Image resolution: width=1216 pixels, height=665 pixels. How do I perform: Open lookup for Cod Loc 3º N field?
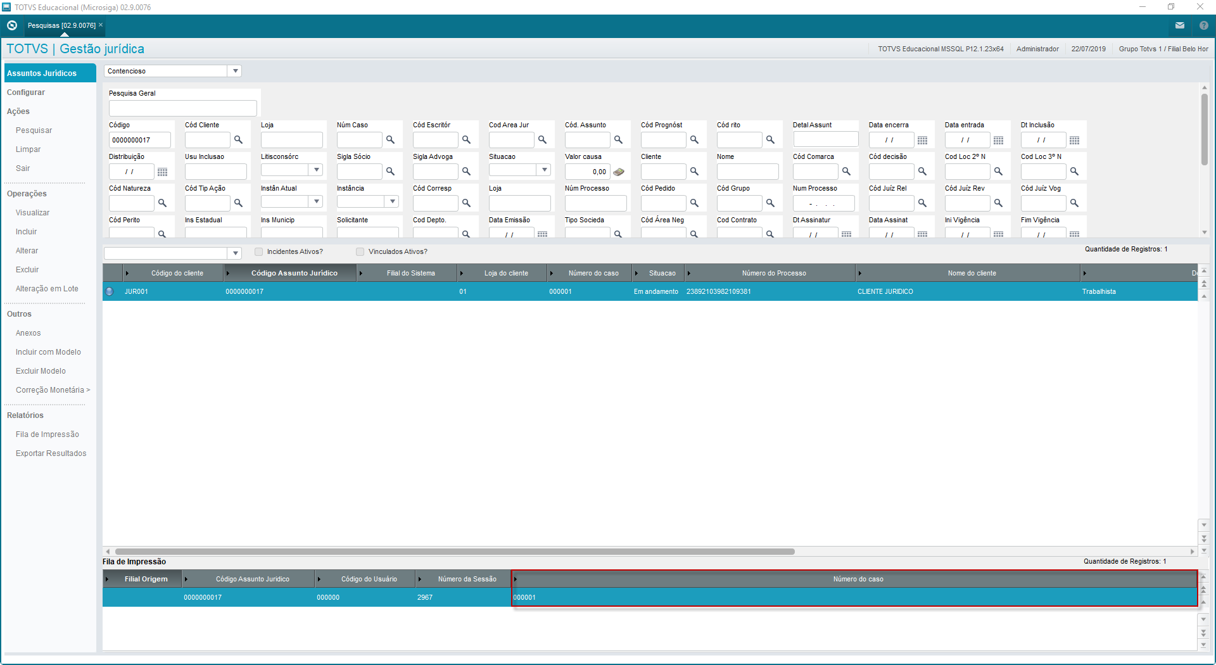point(1074,172)
